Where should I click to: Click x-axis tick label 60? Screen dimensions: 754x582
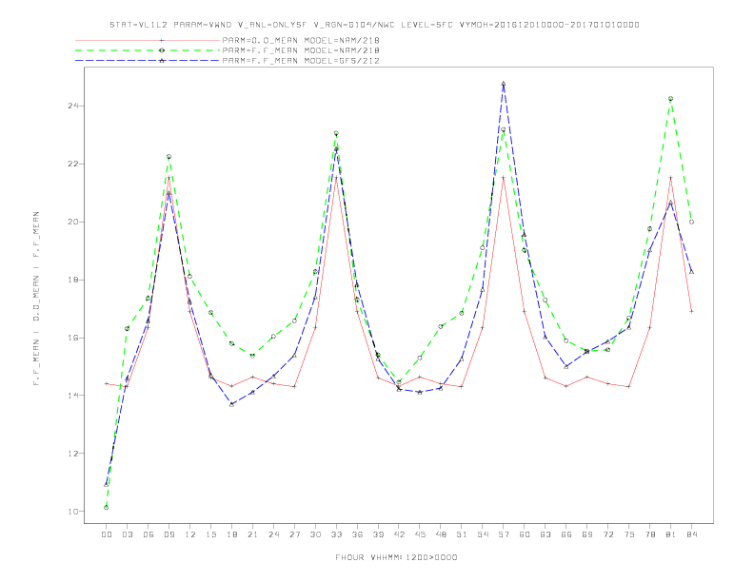pyautogui.click(x=525, y=534)
